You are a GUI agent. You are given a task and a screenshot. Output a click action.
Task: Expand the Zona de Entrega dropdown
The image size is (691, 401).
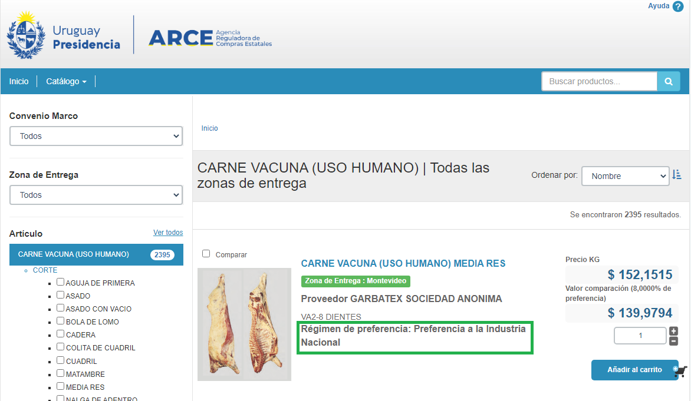96,195
